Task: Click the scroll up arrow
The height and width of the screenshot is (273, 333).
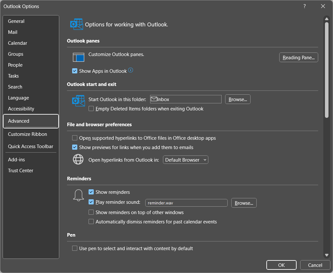Action: pyautogui.click(x=327, y=19)
